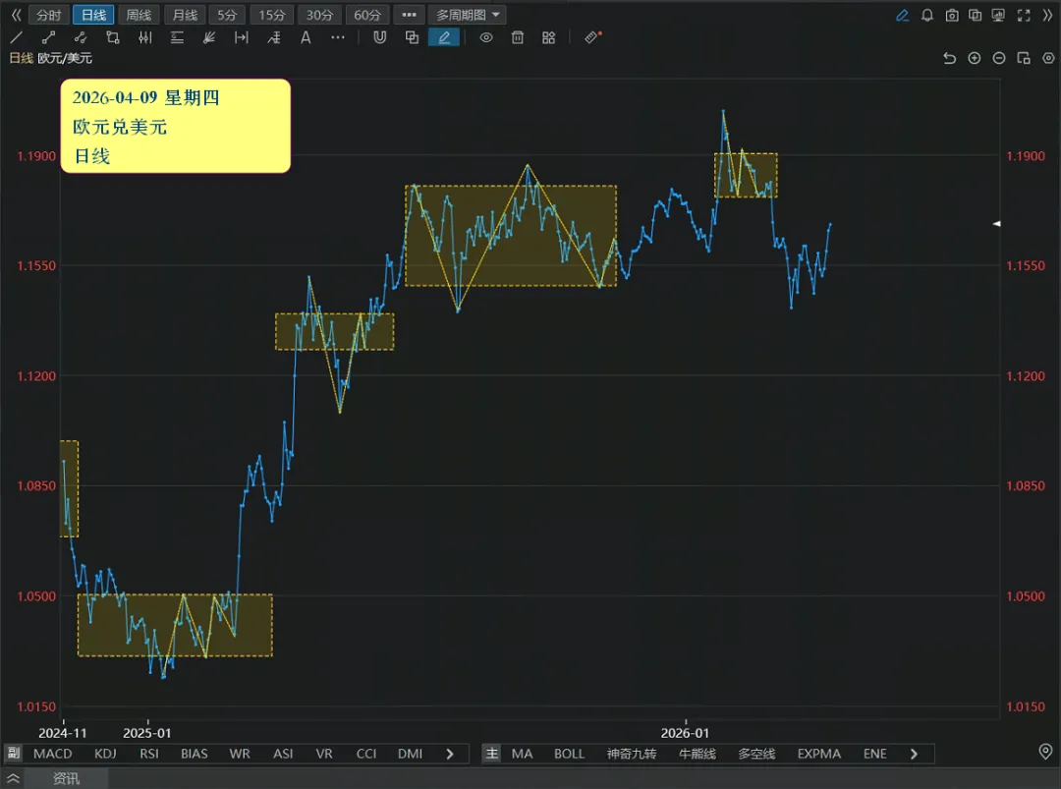
Task: Select the WR indicator
Action: (240, 754)
